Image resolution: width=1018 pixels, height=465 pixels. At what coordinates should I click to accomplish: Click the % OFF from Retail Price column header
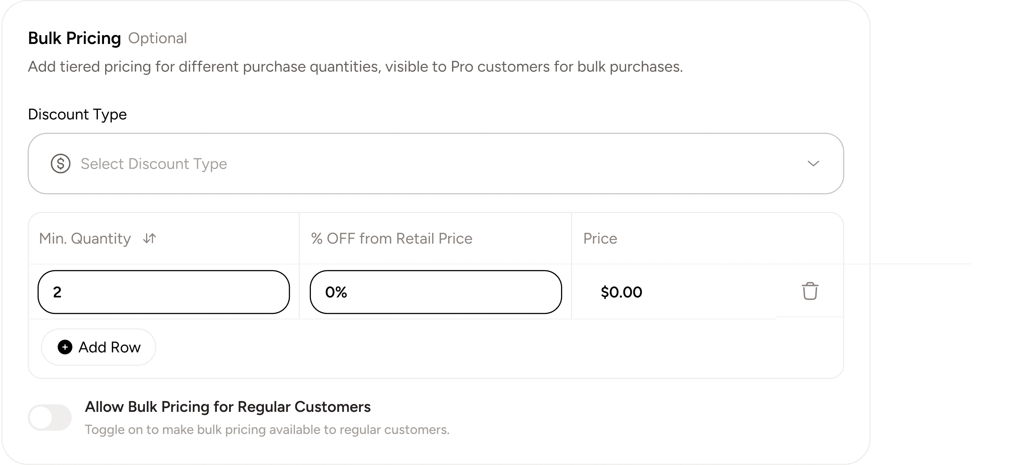[x=391, y=238]
